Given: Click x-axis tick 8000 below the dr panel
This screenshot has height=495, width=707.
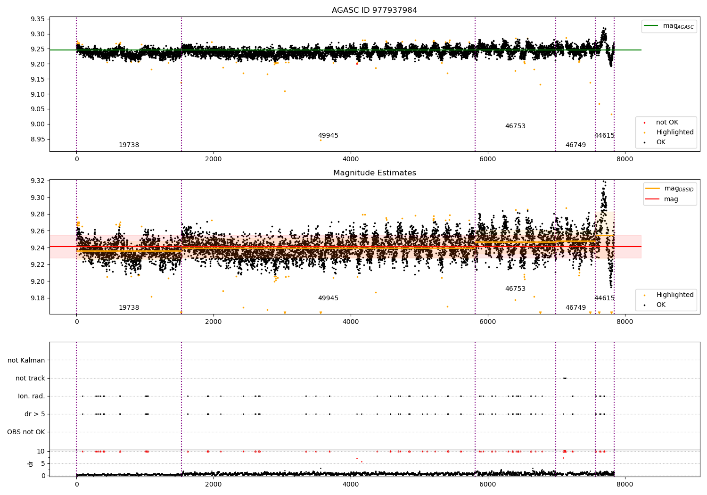Looking at the screenshot, I should click(625, 485).
